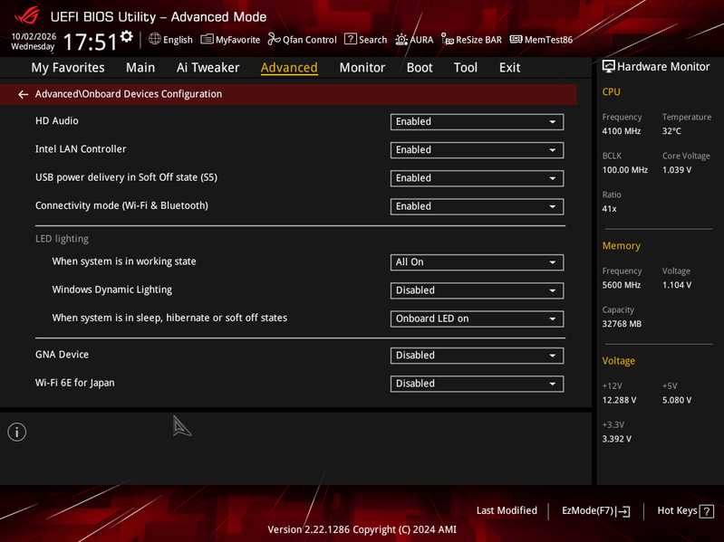Open the date and time settings gear

click(127, 37)
